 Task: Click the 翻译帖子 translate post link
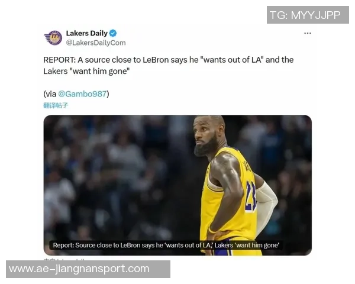pos(56,105)
